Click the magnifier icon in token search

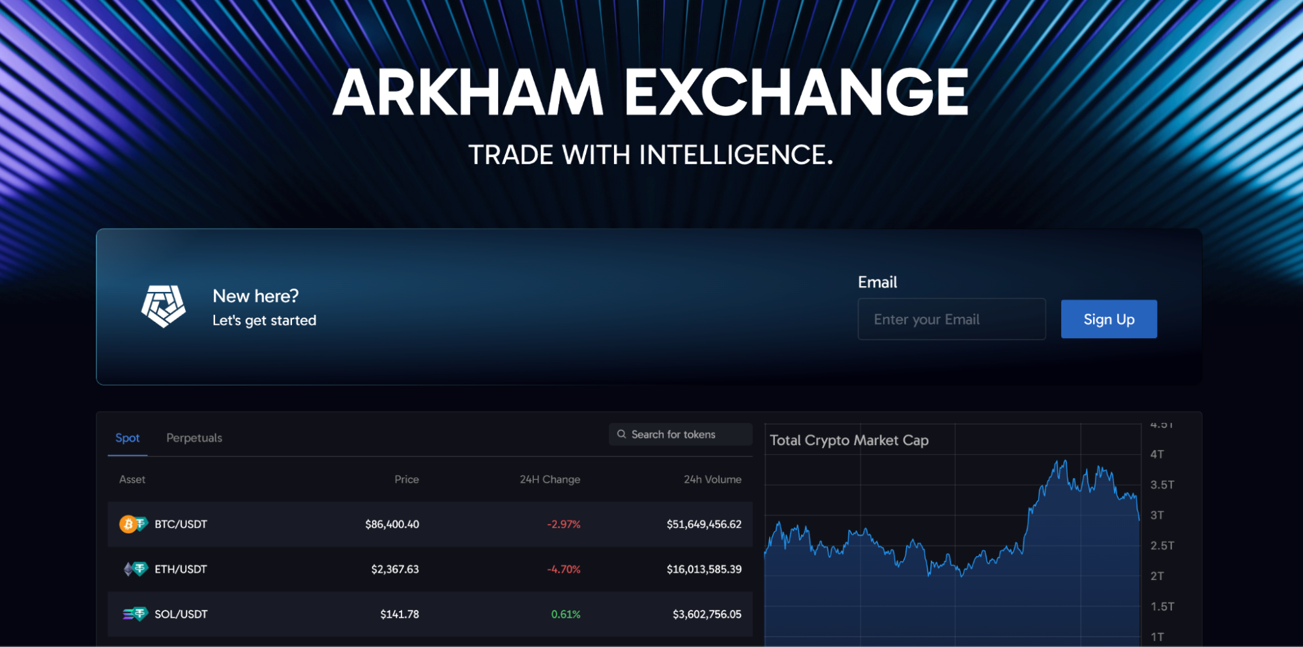click(622, 435)
